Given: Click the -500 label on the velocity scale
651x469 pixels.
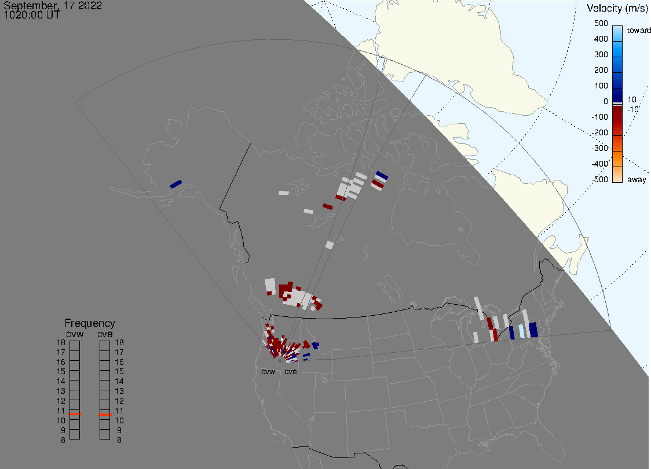Looking at the screenshot, I should point(599,179).
